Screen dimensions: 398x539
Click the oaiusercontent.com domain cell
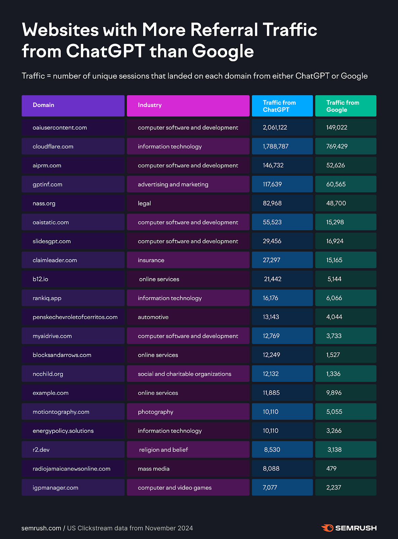pos(60,128)
